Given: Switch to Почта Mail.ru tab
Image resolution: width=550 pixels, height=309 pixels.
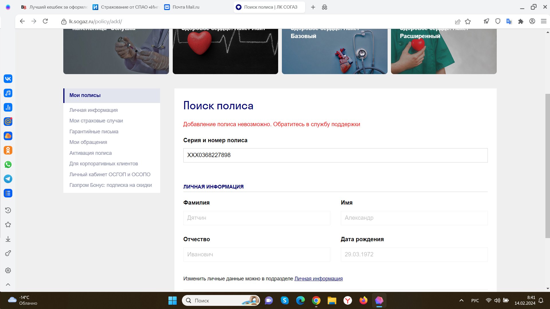Looking at the screenshot, I should [186, 7].
